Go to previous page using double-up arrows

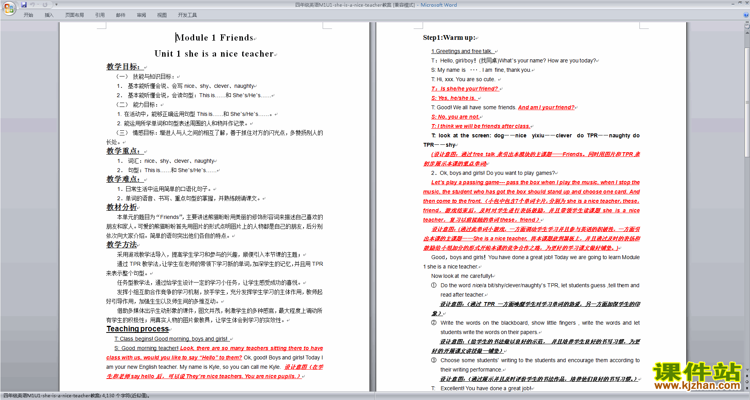pyautogui.click(x=747, y=376)
